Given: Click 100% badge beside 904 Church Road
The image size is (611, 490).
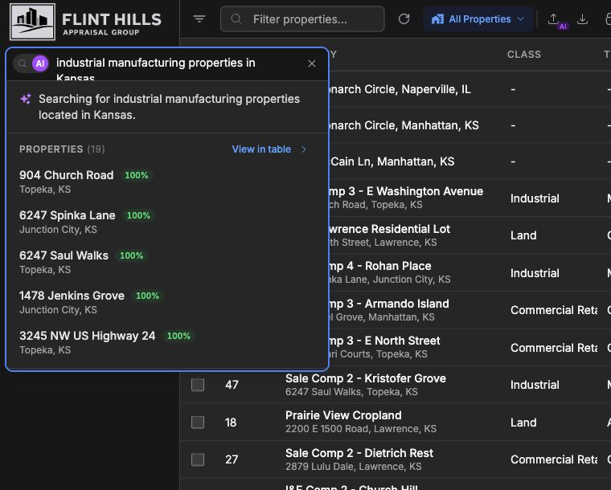Looking at the screenshot, I should (137, 175).
